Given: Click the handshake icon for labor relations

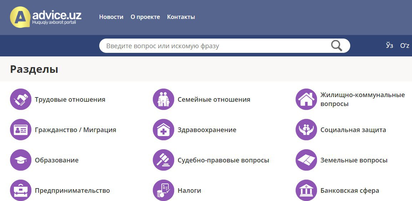Looking at the screenshot, I should [21, 99].
